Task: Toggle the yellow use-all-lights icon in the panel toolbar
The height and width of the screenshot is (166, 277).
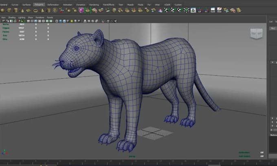Action: [x=72, y=21]
